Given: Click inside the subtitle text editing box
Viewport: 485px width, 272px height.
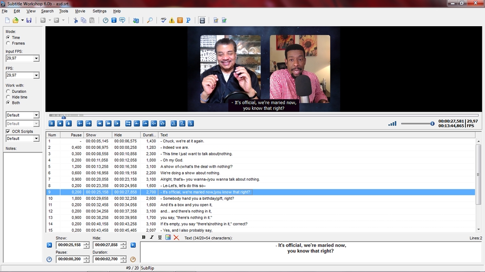Looking at the screenshot, I should pos(311,252).
